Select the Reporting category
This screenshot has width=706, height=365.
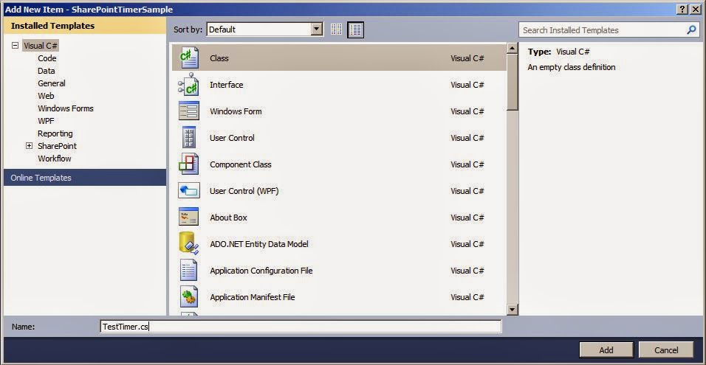[55, 133]
